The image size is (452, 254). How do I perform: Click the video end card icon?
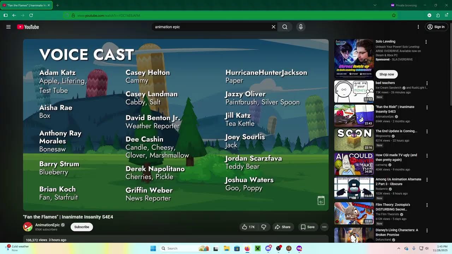(x=321, y=200)
